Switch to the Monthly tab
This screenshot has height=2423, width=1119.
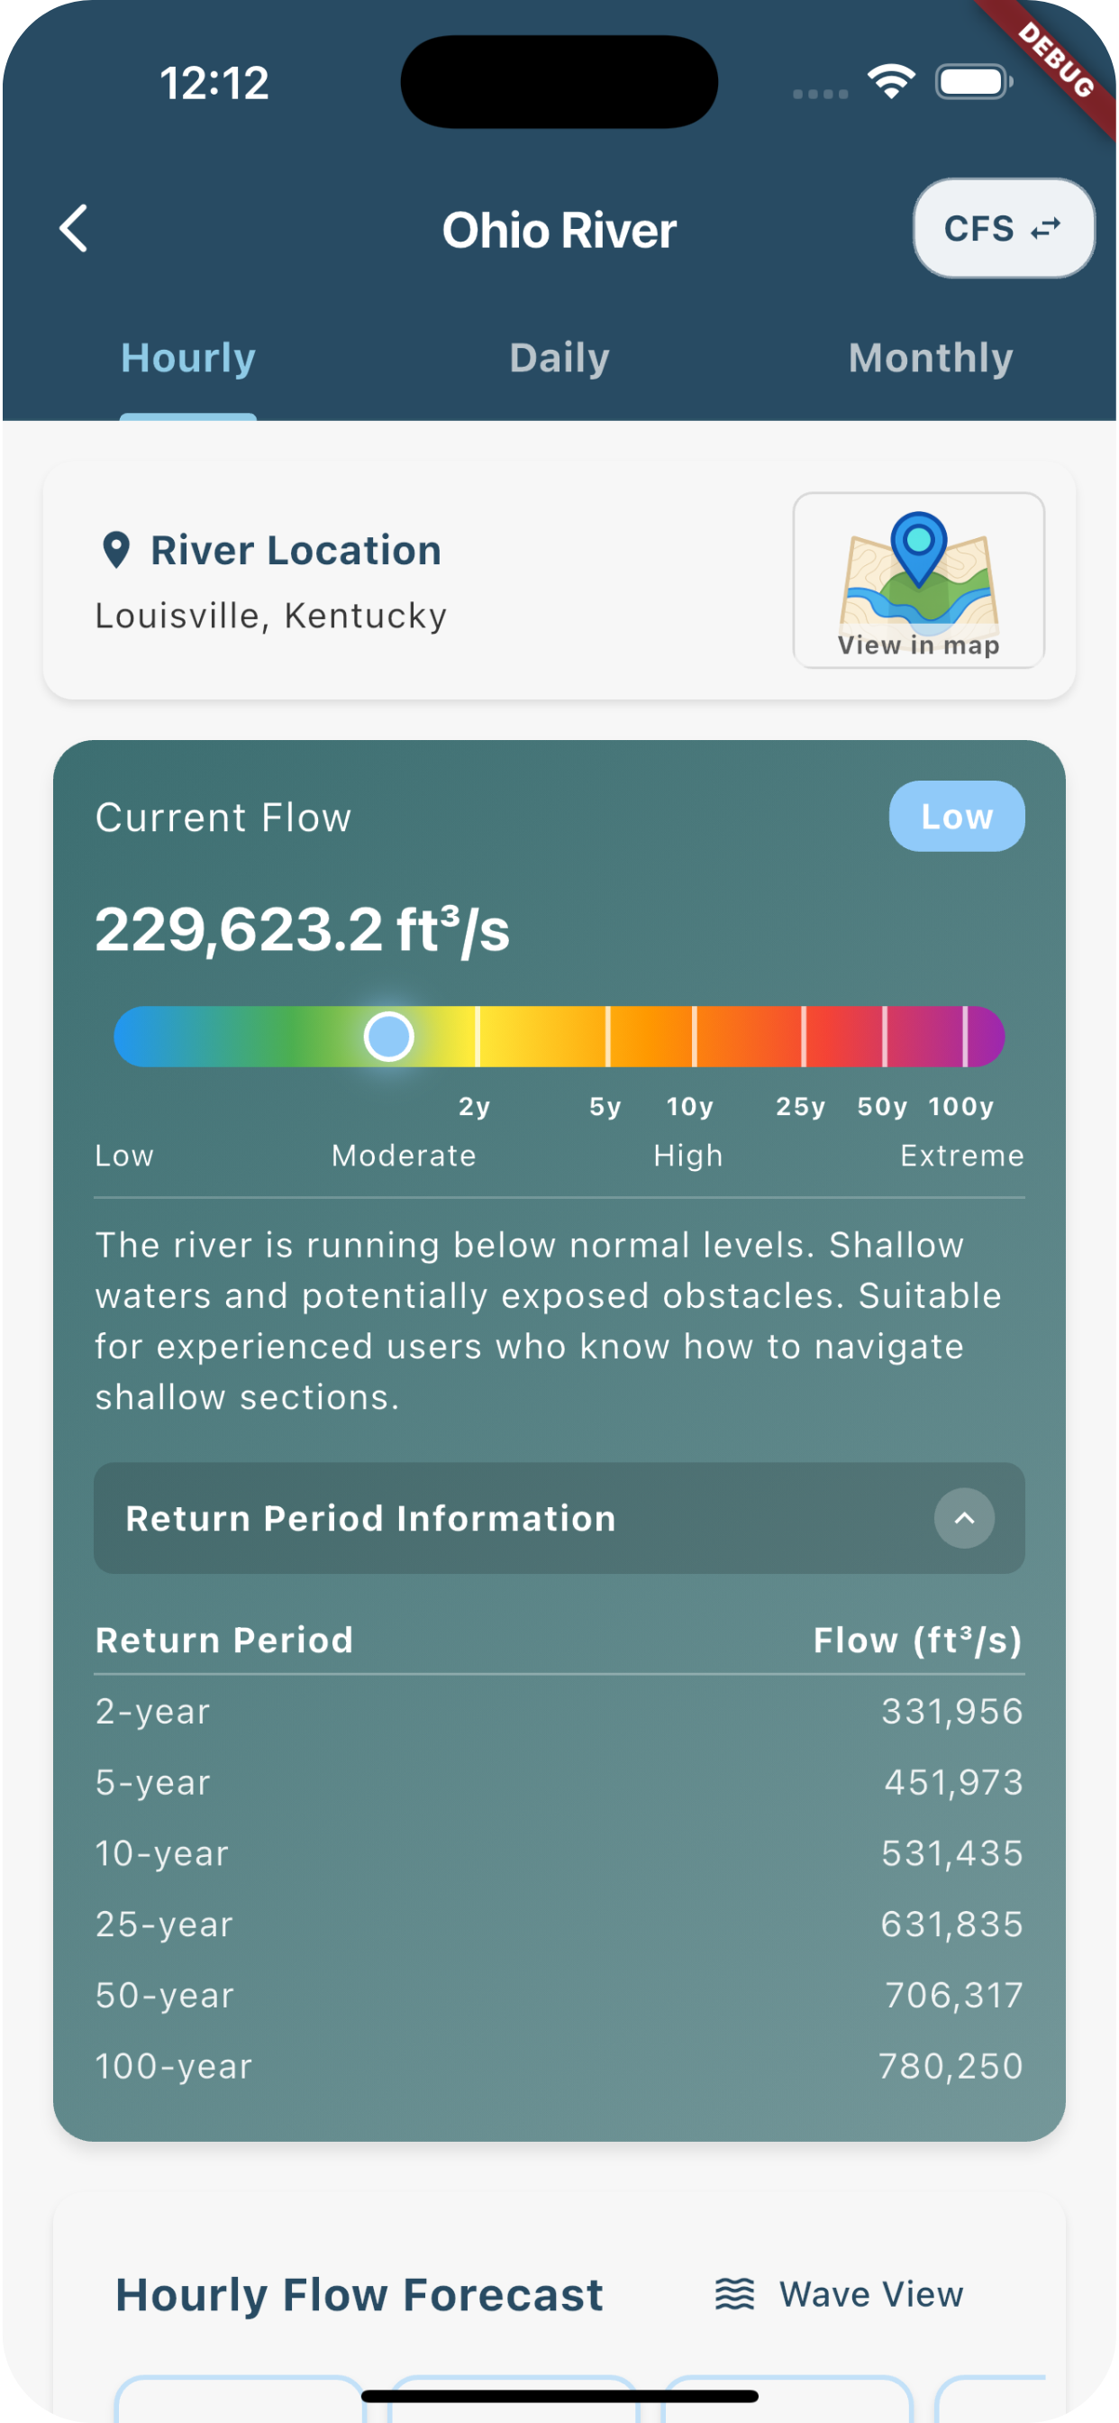pyautogui.click(x=930, y=359)
